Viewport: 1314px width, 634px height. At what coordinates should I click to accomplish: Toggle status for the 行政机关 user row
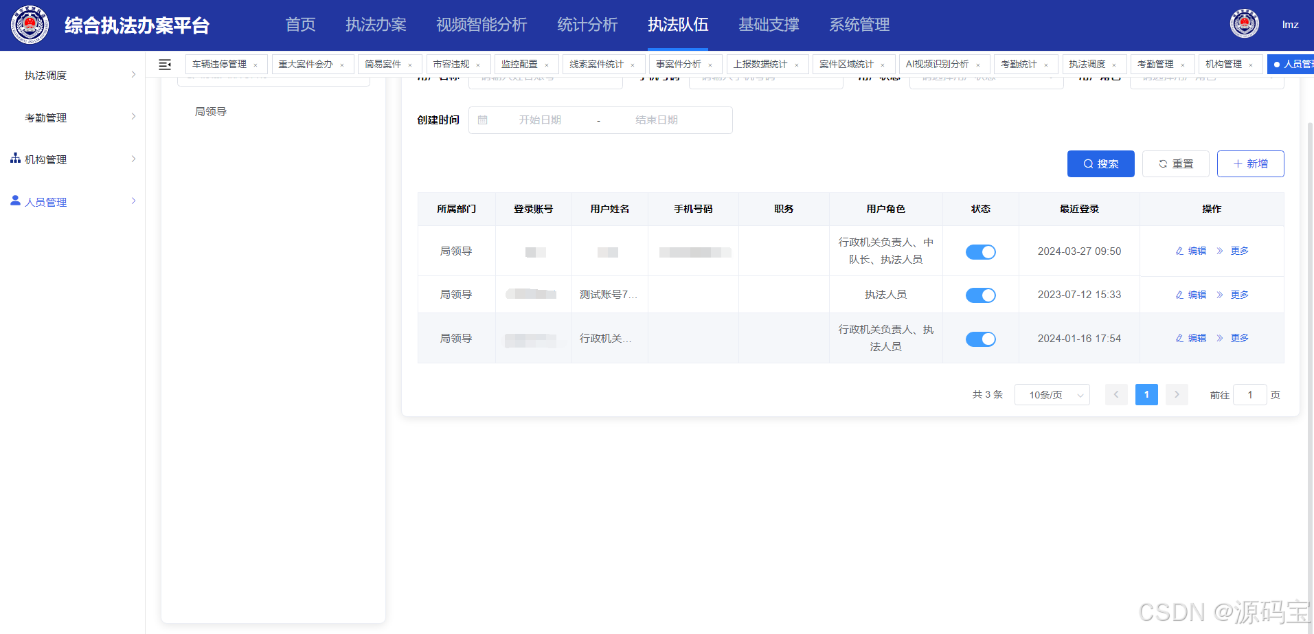[x=980, y=339]
